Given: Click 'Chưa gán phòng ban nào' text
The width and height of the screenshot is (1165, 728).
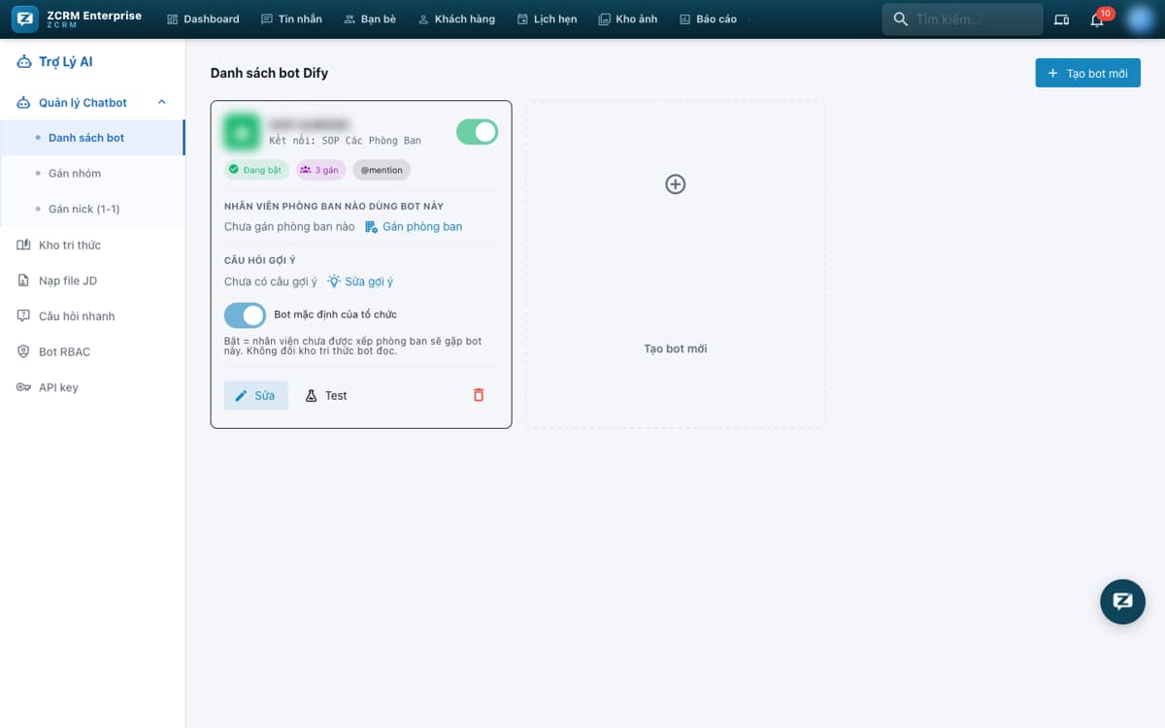Looking at the screenshot, I should tap(289, 226).
